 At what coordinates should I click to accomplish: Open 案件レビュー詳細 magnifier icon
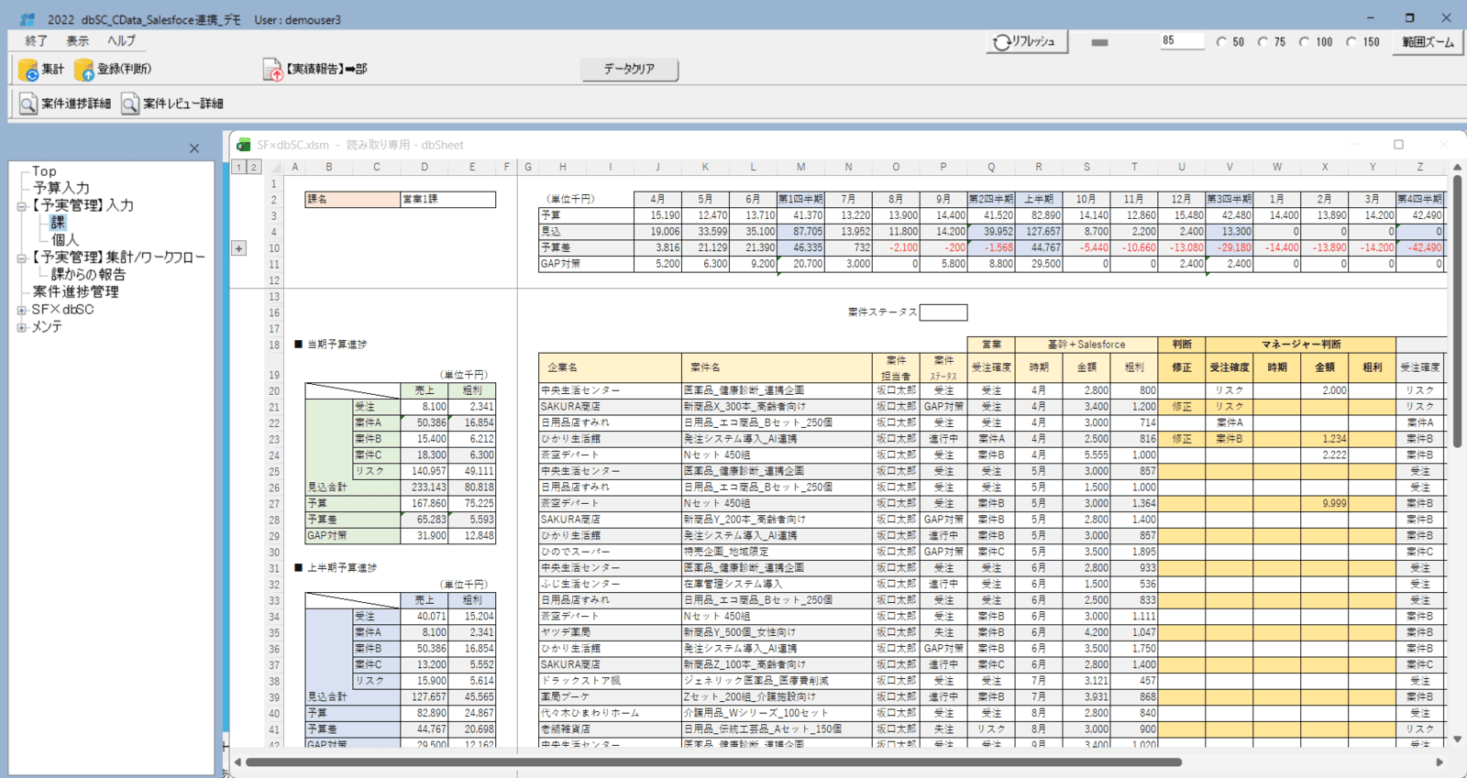(130, 104)
